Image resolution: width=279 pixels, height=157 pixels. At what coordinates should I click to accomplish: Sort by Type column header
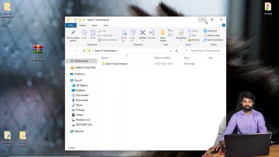coord(187,58)
